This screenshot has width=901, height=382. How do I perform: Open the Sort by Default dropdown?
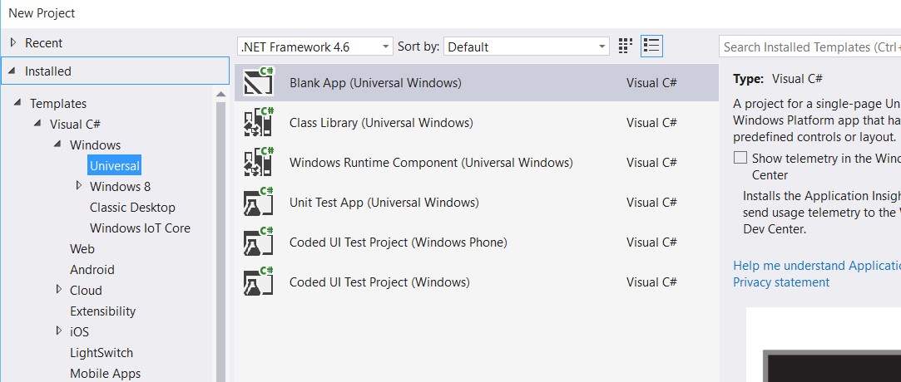[x=527, y=47]
